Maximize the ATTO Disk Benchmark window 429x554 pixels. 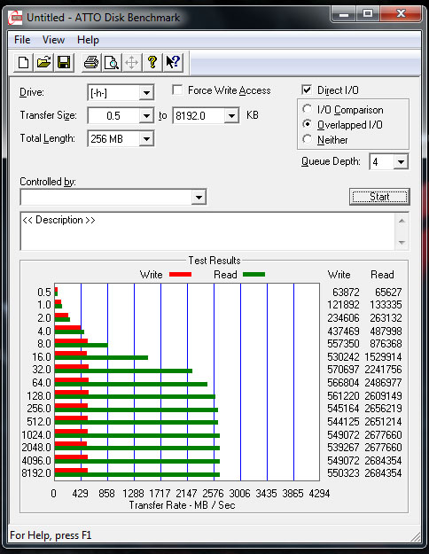[x=368, y=14]
